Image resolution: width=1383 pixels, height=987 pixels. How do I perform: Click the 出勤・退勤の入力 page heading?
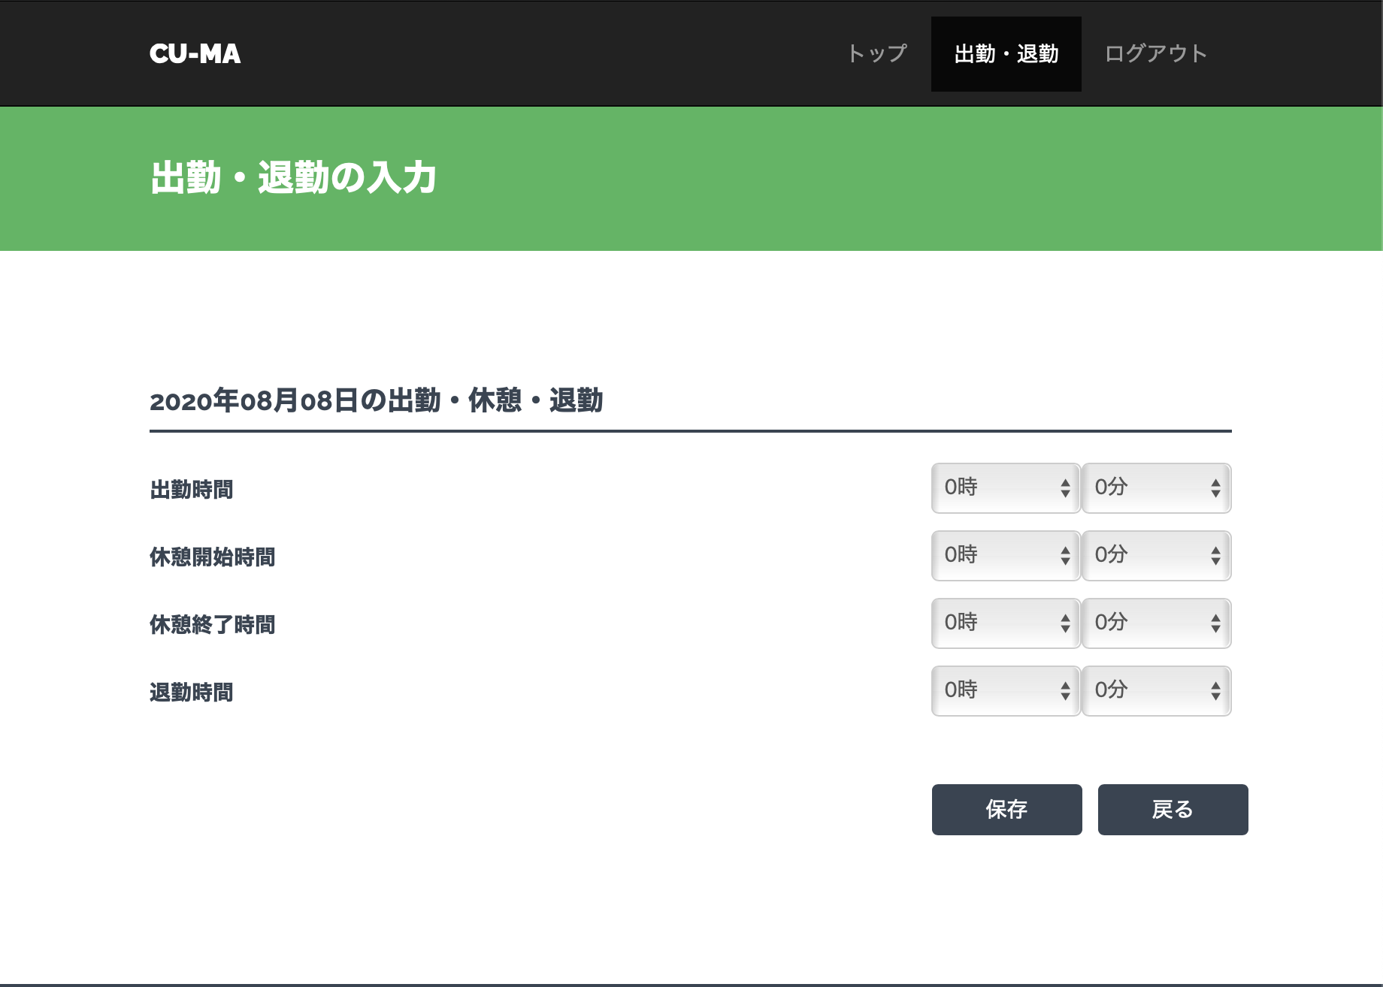point(293,179)
